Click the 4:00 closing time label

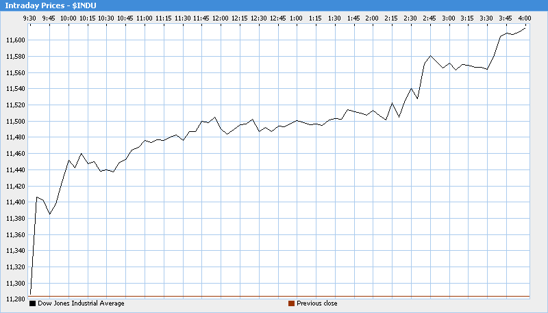click(523, 18)
